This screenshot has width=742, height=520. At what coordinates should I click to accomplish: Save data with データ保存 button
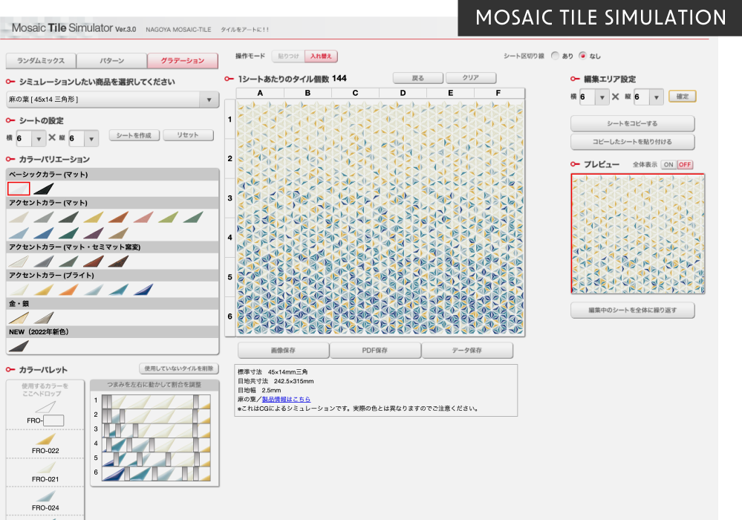pos(466,351)
